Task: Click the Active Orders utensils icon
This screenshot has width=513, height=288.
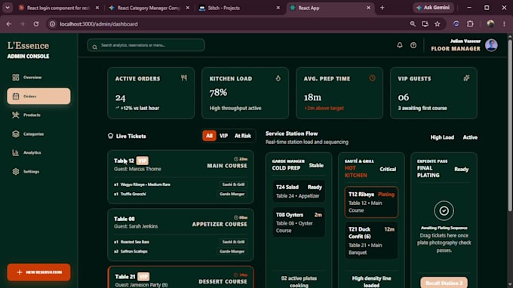Action: coord(184,78)
